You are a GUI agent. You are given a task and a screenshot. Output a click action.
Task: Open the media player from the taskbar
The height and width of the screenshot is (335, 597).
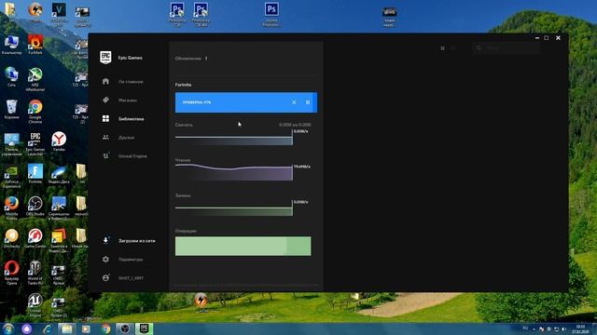tap(86, 328)
